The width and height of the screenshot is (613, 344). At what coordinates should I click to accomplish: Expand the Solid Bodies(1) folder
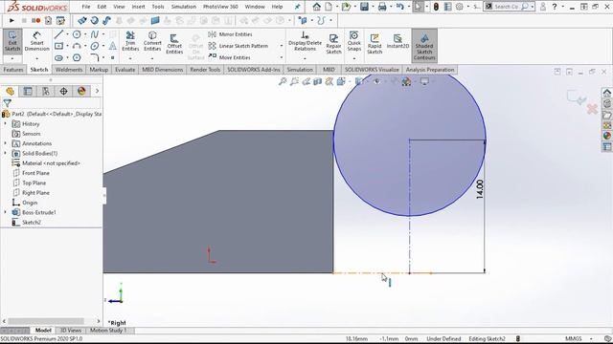[x=6, y=153]
